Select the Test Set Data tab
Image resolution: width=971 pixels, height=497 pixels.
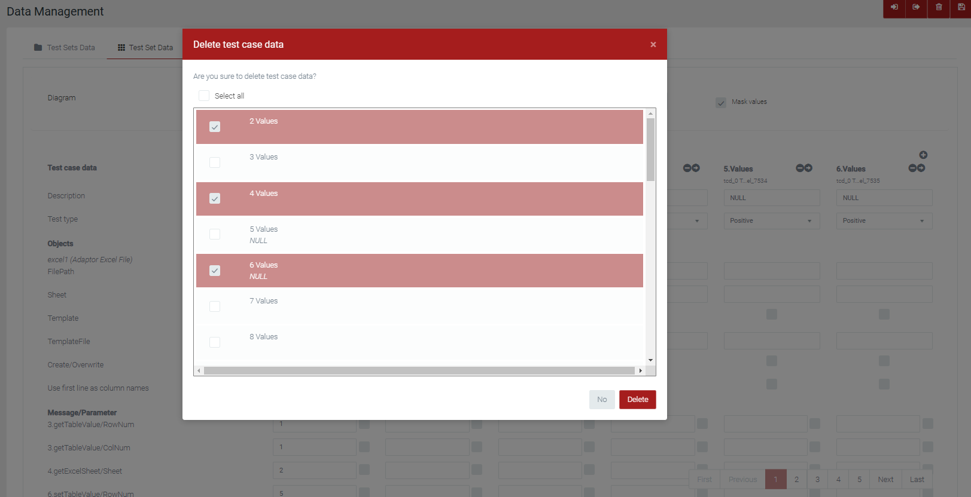pos(145,48)
